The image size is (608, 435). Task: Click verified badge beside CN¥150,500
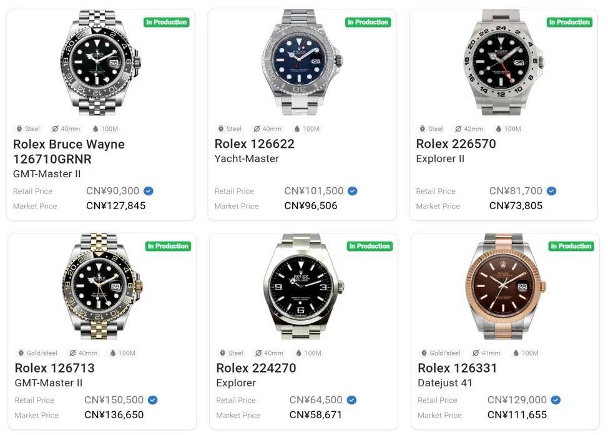pyautogui.click(x=153, y=399)
